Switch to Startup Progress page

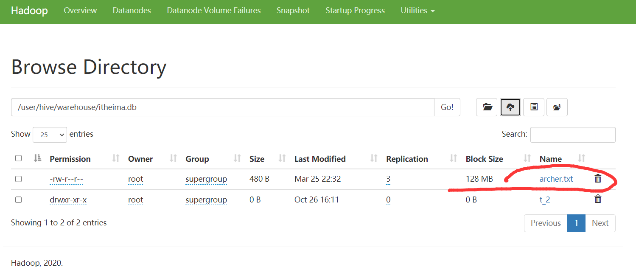[x=355, y=11]
